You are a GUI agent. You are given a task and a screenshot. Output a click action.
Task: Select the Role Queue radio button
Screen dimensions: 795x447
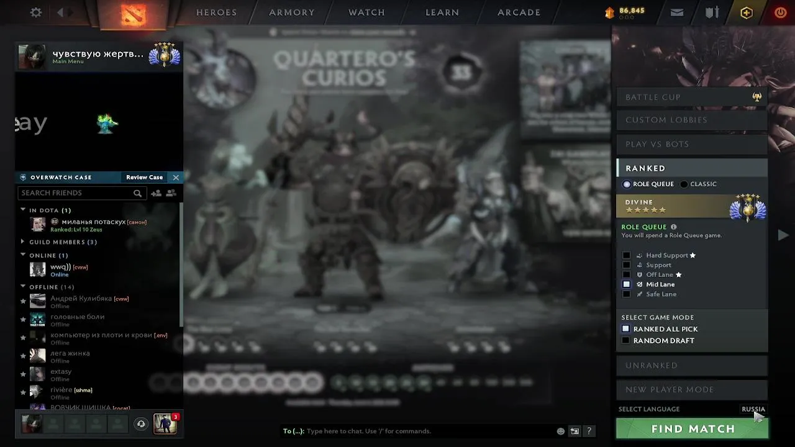pos(627,184)
